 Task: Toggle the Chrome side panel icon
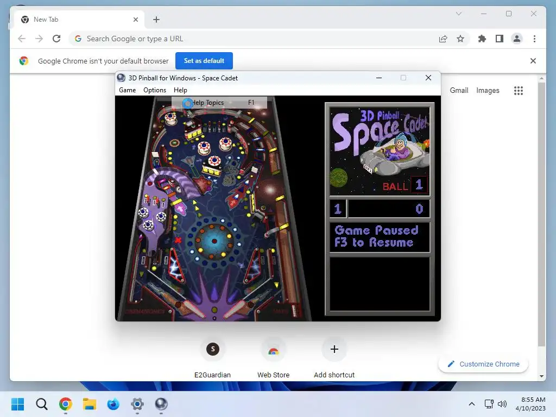500,39
